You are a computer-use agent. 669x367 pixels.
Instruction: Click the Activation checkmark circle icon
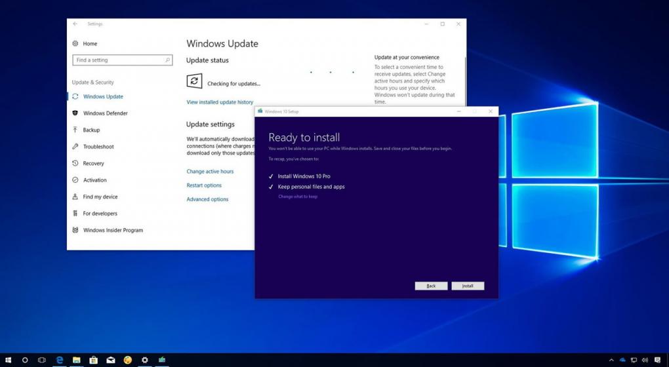coord(75,180)
